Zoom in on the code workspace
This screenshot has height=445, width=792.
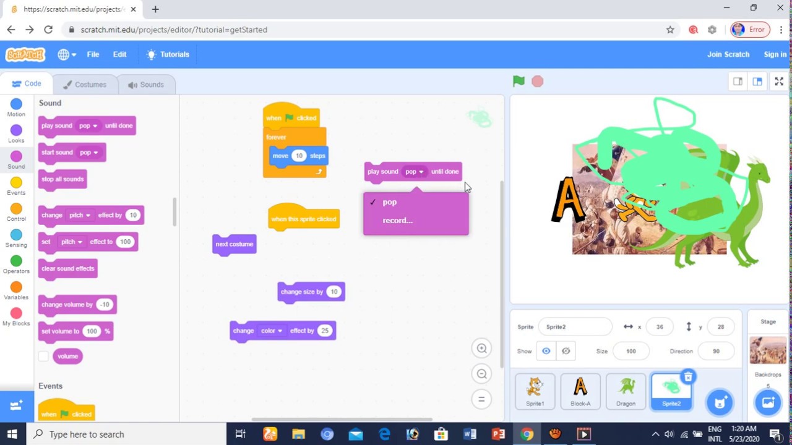[x=481, y=349]
